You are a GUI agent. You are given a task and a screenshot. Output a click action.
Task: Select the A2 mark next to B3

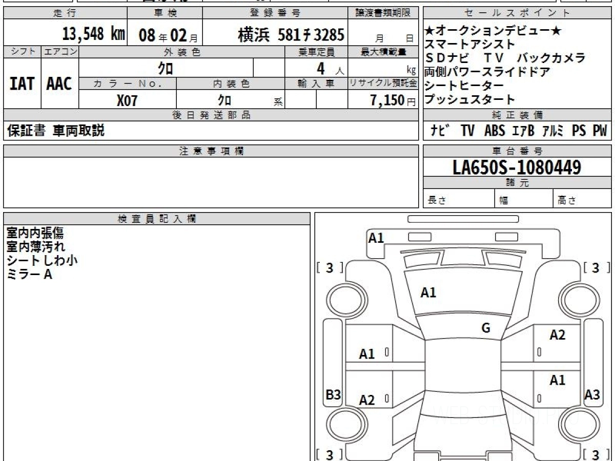(367, 400)
